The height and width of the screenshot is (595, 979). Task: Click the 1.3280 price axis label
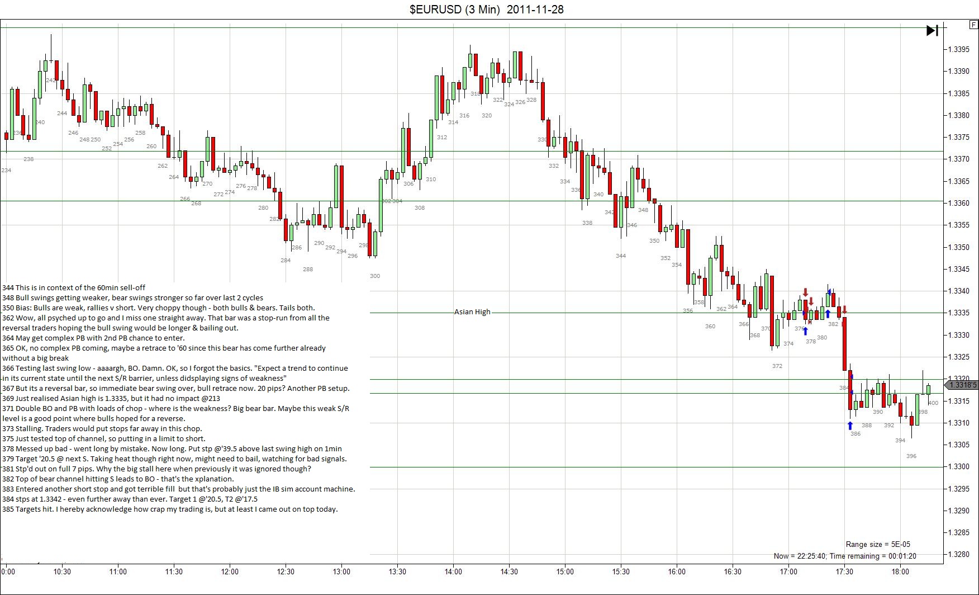pyautogui.click(x=959, y=554)
